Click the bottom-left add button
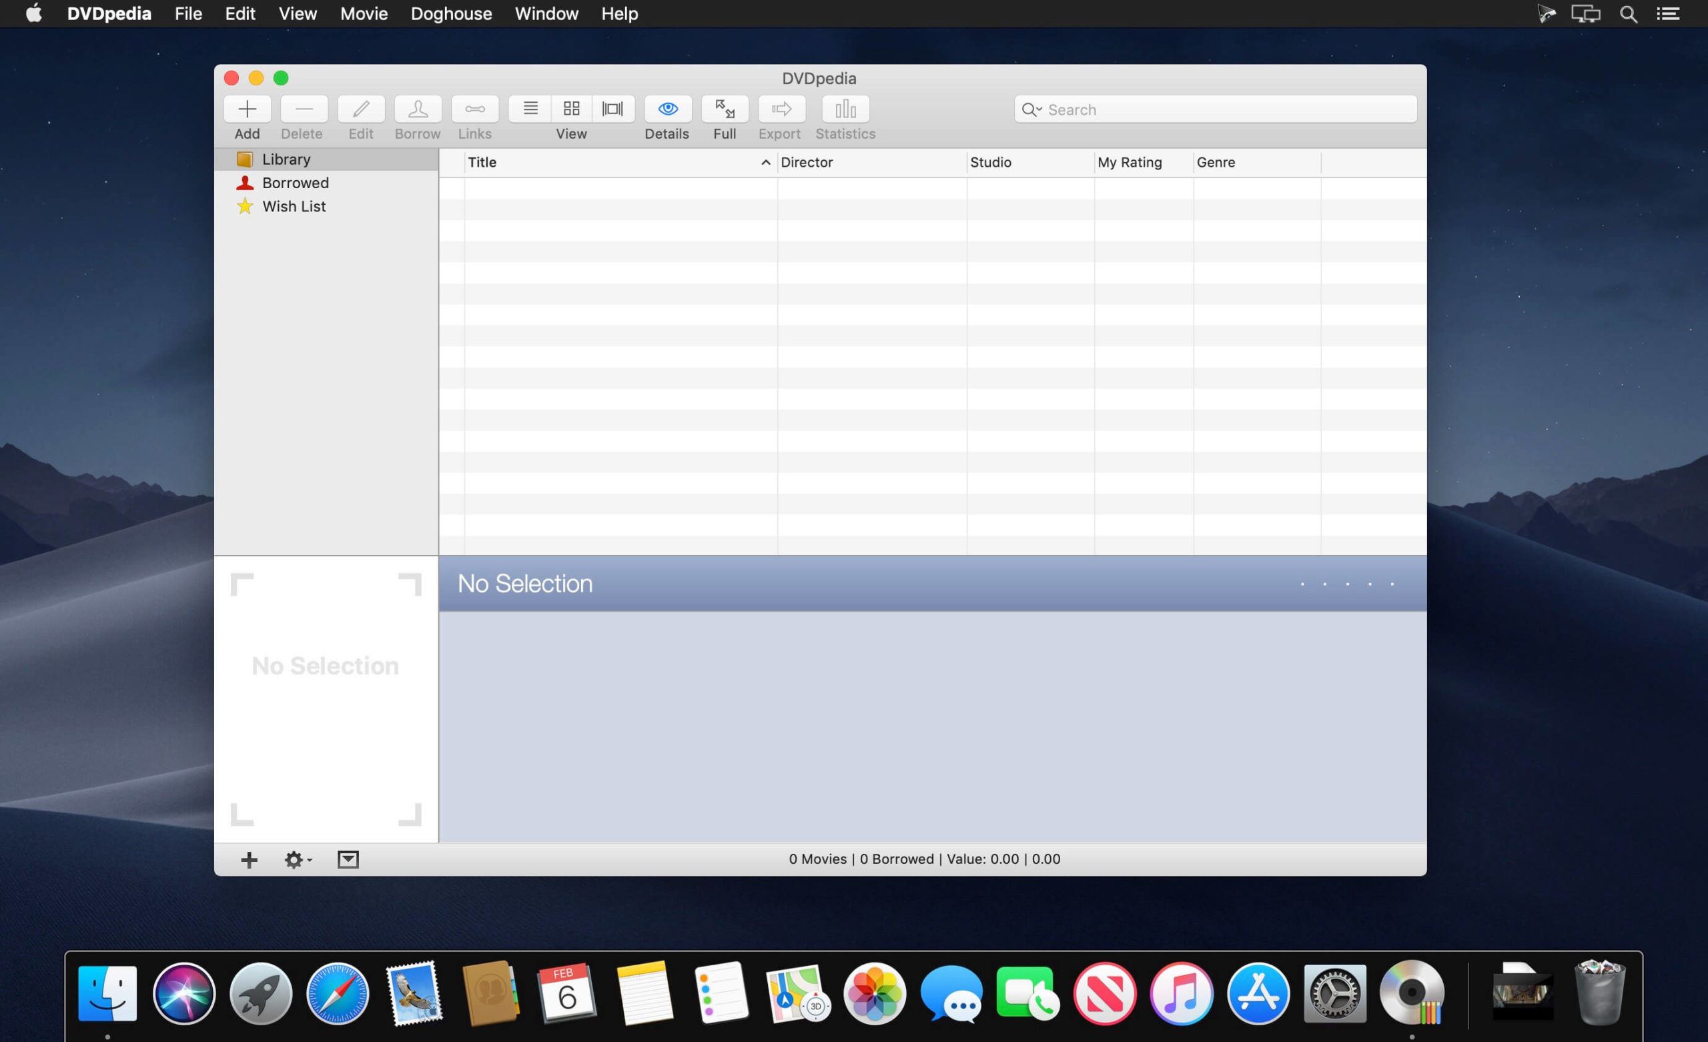Viewport: 1708px width, 1042px height. click(249, 859)
